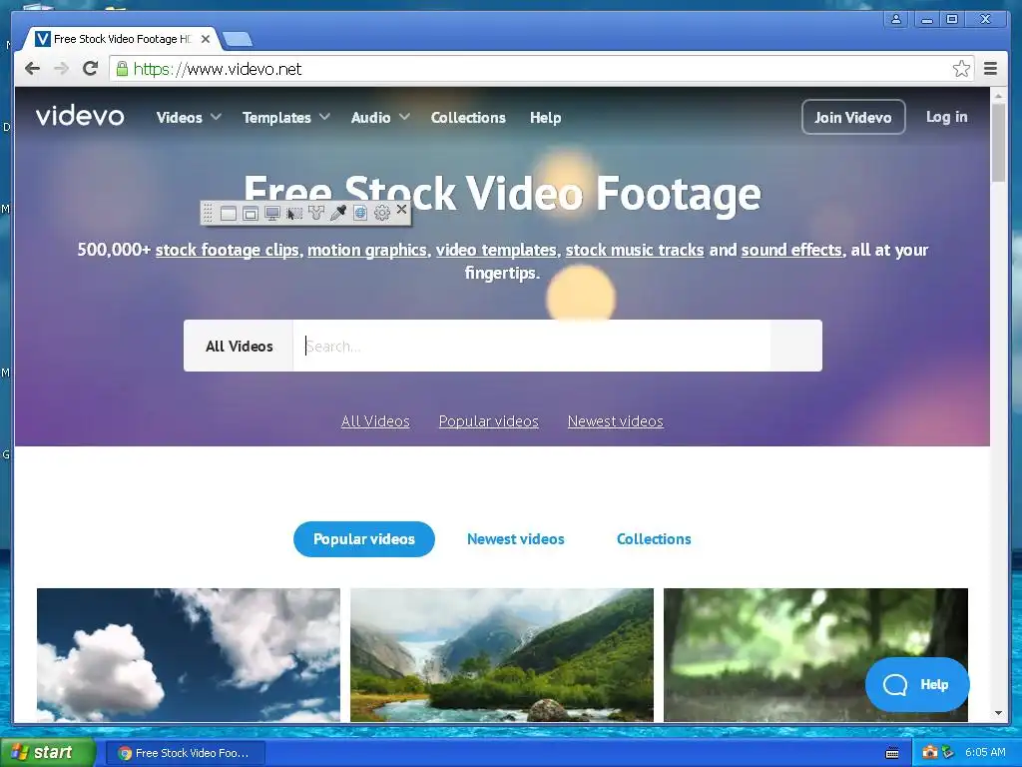The height and width of the screenshot is (767, 1022).
Task: Open the Windows Start menu
Action: click(x=47, y=753)
